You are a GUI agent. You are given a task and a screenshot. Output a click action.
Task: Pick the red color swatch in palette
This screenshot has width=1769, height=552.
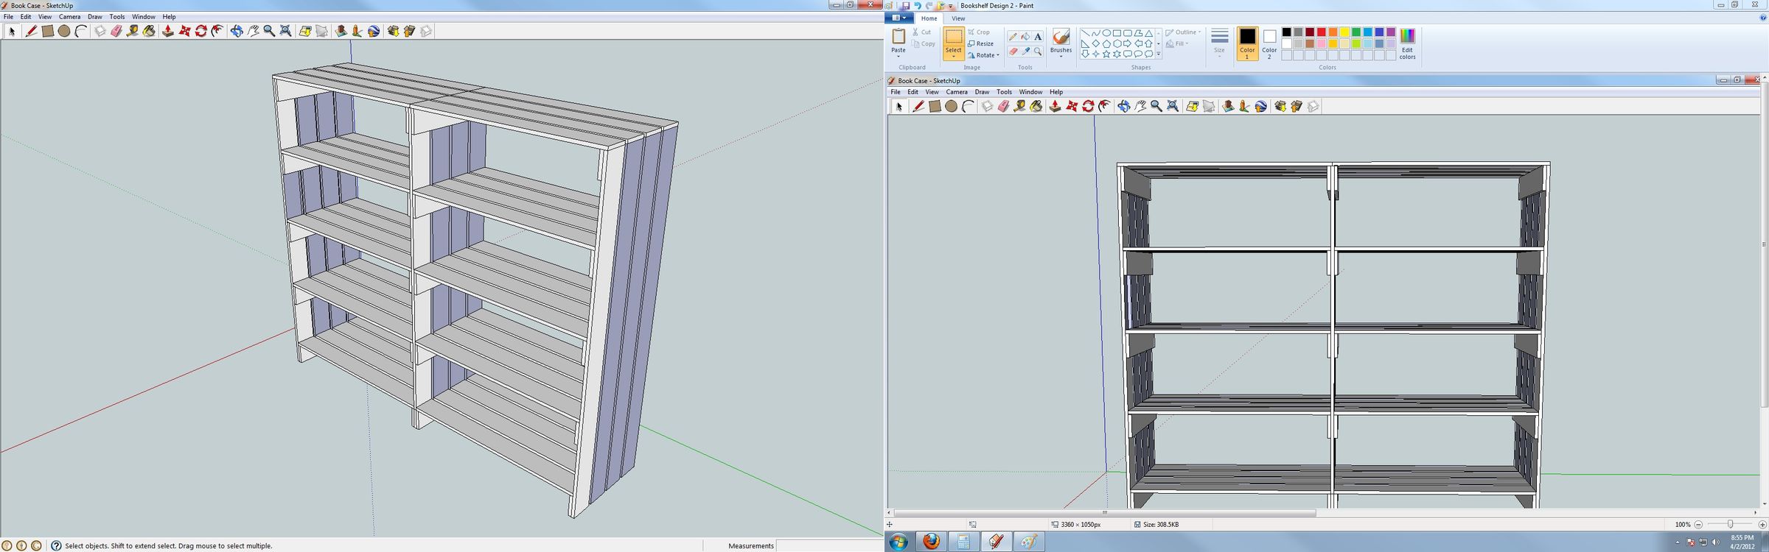click(1322, 32)
